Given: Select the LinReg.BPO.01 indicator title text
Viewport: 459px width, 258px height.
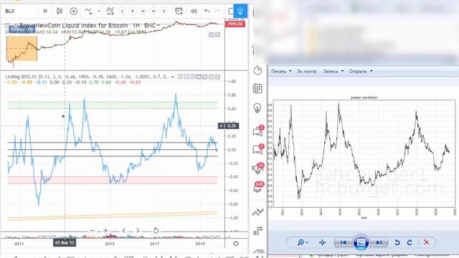Looking at the screenshot, I should coord(22,77).
